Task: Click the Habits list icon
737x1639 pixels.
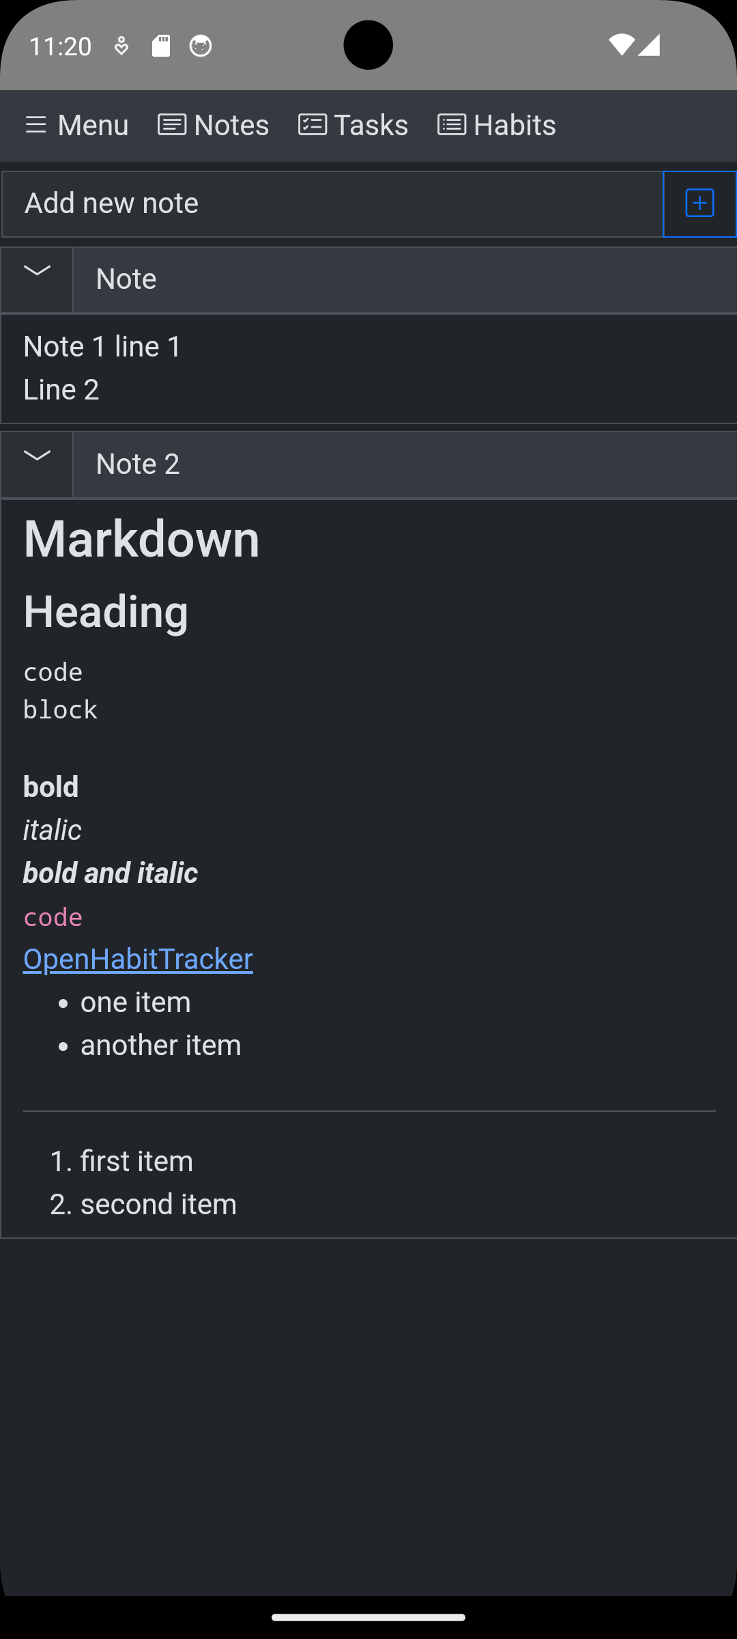Action: coord(452,125)
